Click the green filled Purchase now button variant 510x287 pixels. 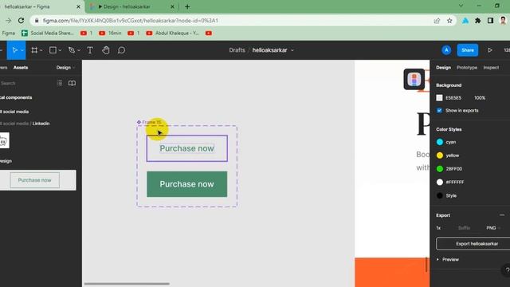point(187,184)
